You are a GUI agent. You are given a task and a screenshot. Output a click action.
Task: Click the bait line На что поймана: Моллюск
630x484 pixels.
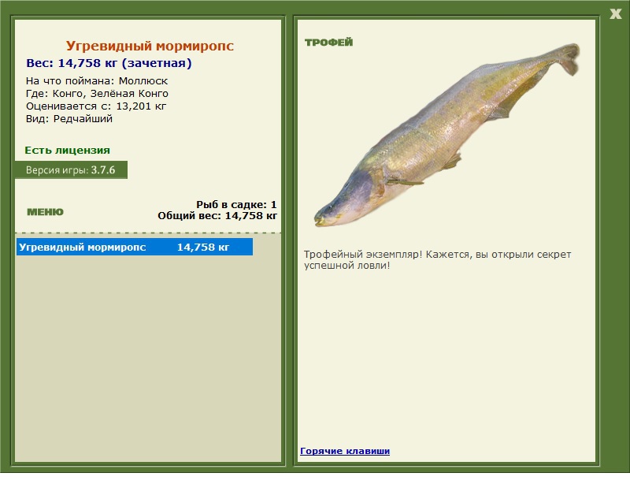pyautogui.click(x=97, y=81)
